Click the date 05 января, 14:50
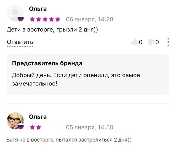Screen dimensions: 176x150 [x=90, y=127]
